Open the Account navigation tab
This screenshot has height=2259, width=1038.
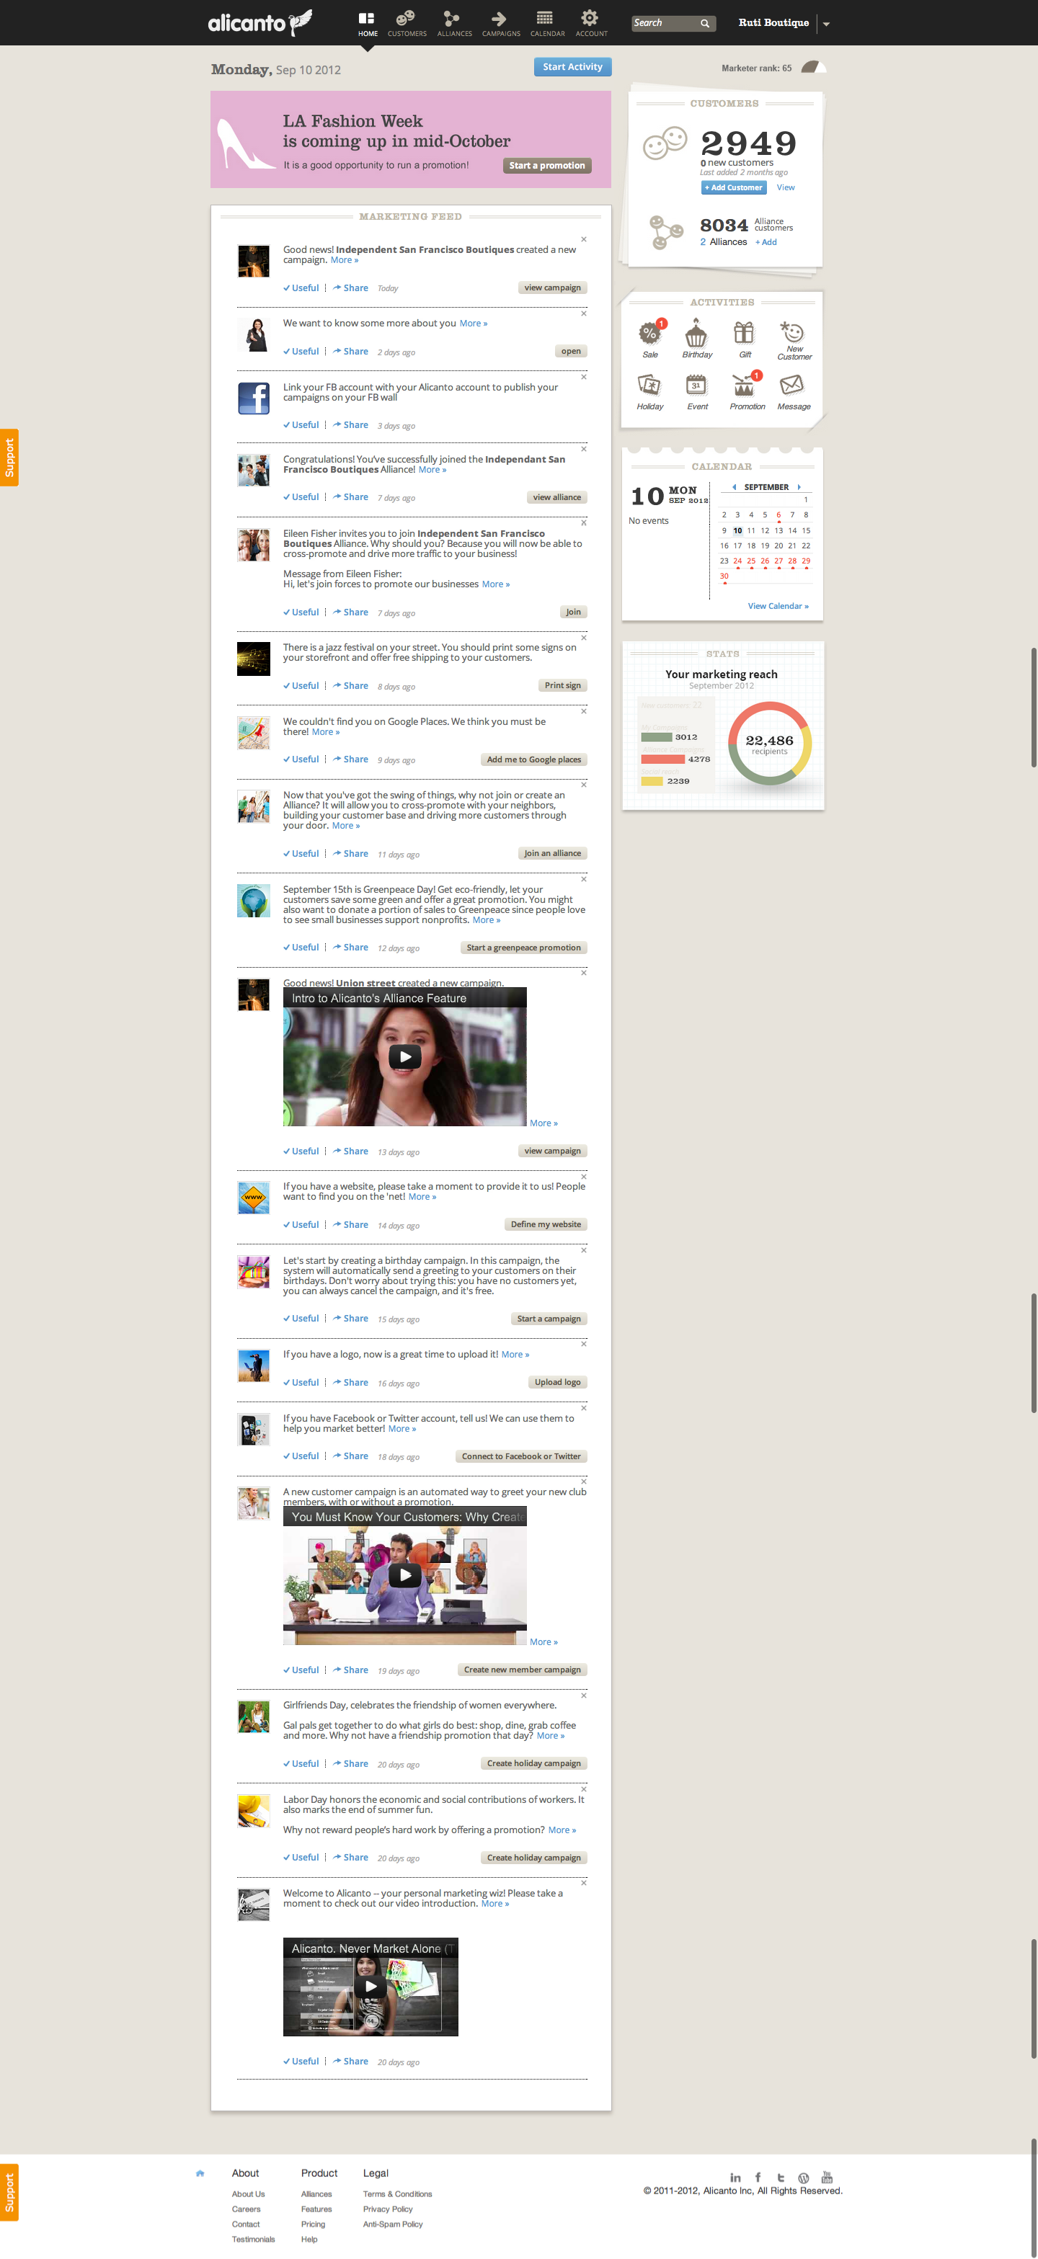(590, 24)
